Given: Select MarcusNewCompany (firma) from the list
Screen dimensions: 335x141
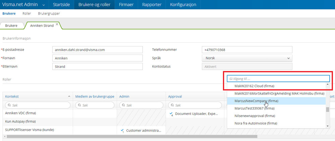Looking at the screenshot, I should point(276,101).
